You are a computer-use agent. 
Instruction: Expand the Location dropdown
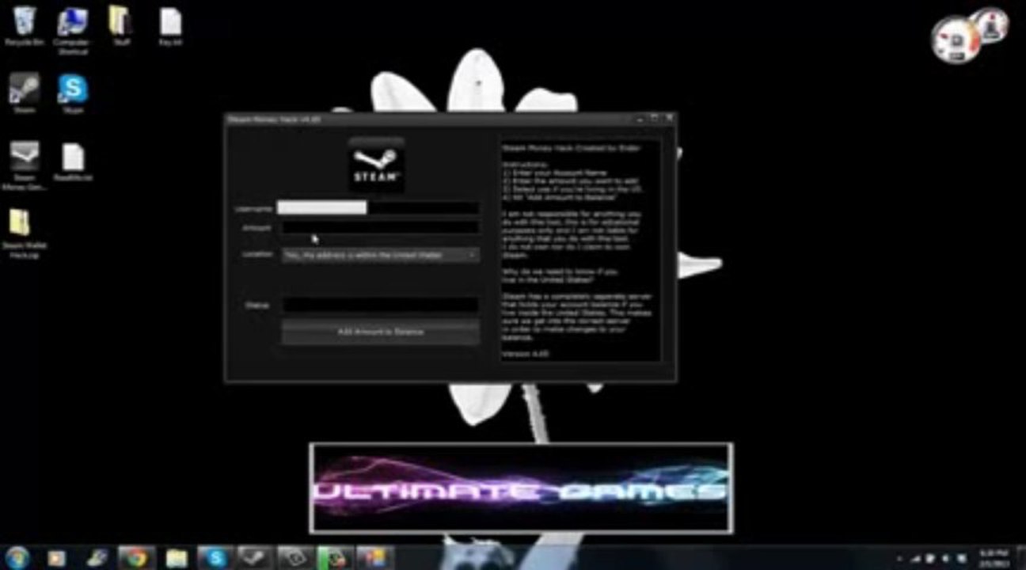tap(381, 255)
